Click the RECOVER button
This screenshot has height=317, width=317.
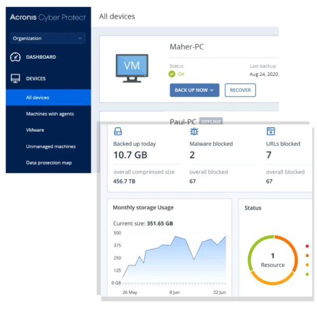tap(240, 90)
